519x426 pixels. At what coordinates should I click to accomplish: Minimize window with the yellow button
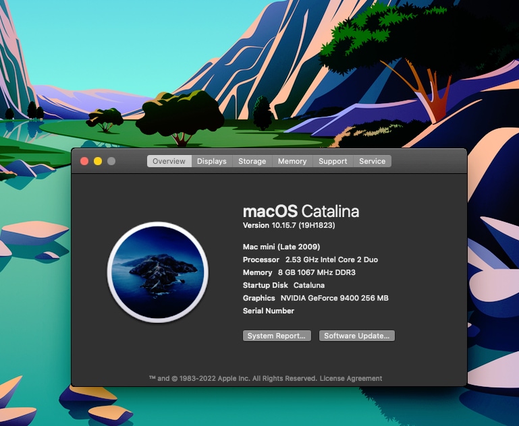click(x=98, y=161)
